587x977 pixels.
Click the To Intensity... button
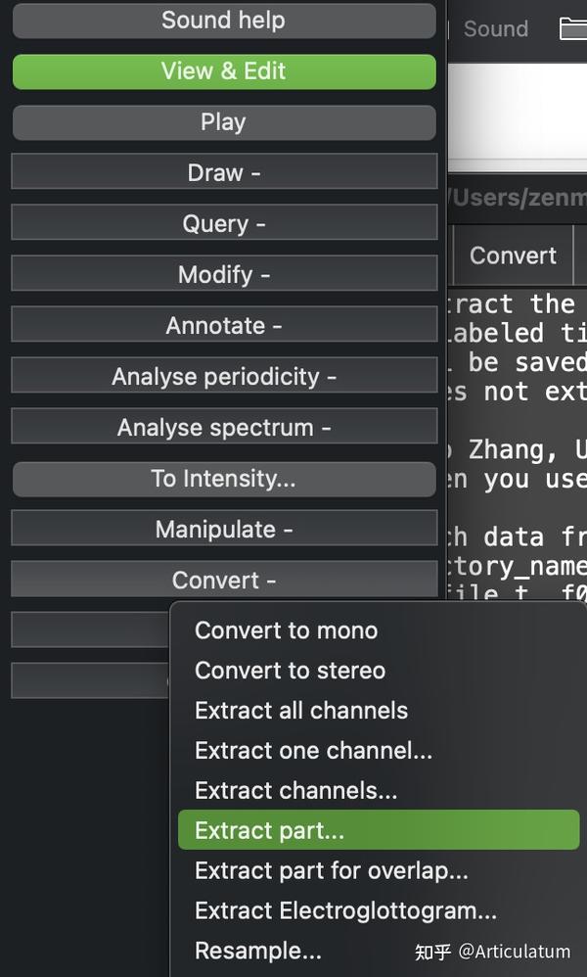point(223,479)
